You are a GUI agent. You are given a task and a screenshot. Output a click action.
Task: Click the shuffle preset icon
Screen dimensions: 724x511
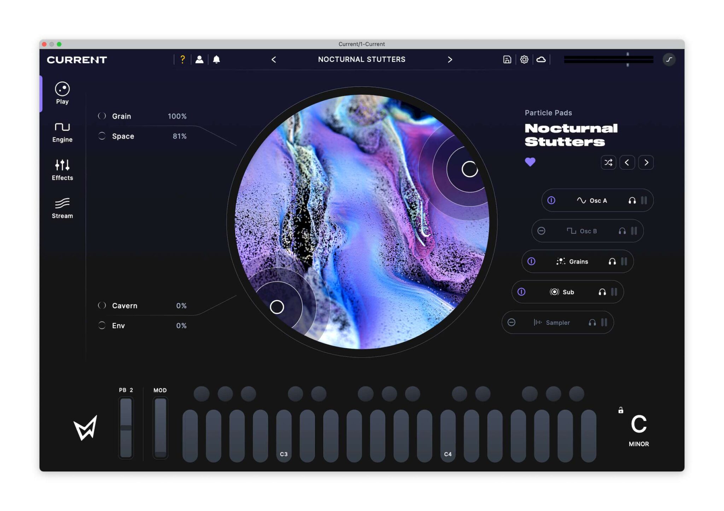pyautogui.click(x=609, y=163)
